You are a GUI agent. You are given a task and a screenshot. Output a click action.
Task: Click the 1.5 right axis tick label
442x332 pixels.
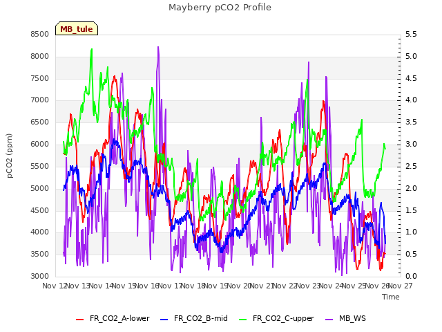click(411, 210)
